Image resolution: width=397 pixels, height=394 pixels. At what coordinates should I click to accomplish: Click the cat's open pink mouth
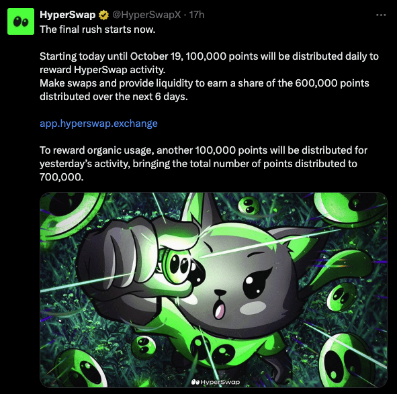point(219,311)
